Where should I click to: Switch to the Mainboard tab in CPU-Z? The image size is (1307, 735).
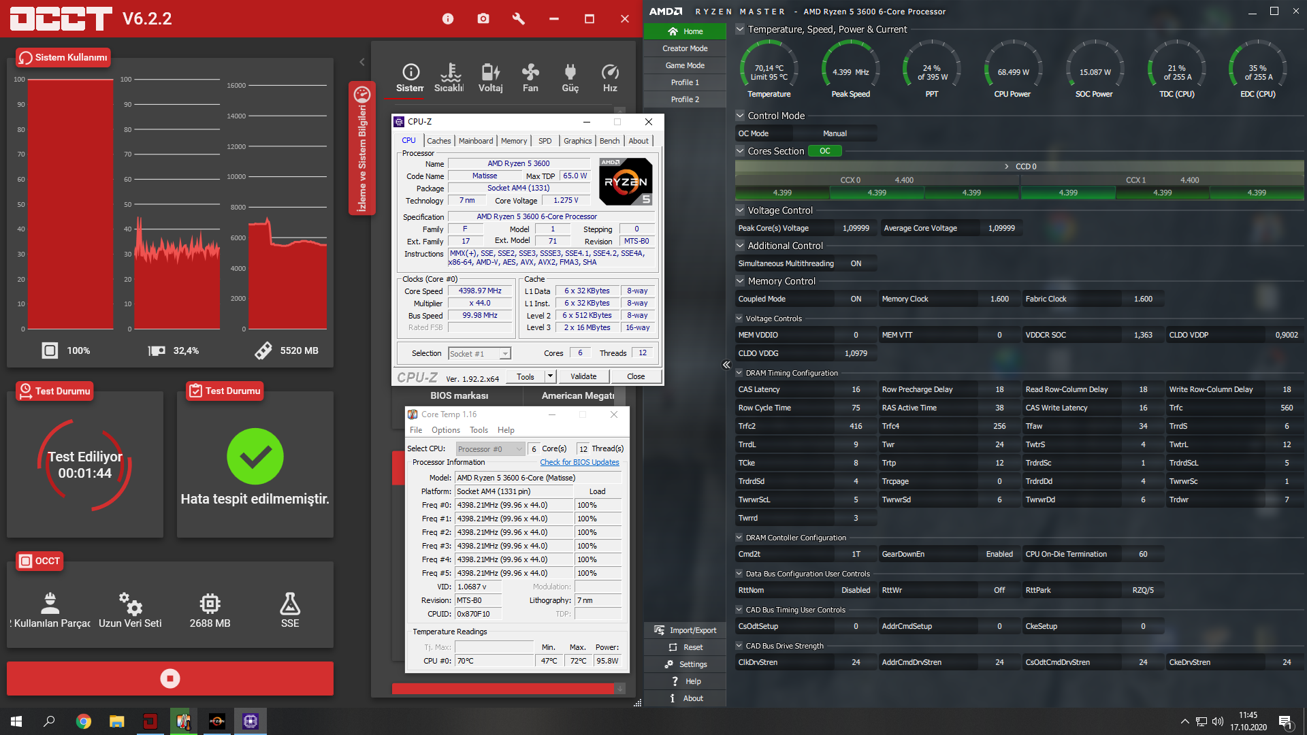(475, 141)
